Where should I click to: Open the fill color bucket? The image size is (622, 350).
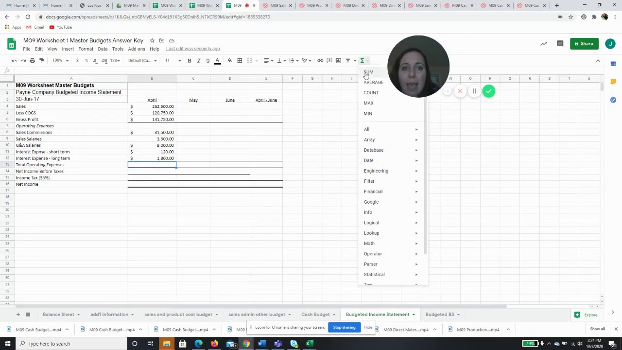230,60
